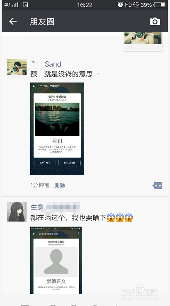The image size is (170, 306).
Task: Tap the post text 都在晒这个，我也要晒下
Action: click(x=68, y=218)
